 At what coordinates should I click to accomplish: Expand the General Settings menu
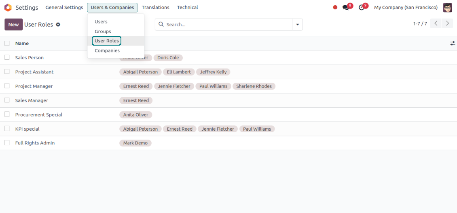tap(64, 8)
